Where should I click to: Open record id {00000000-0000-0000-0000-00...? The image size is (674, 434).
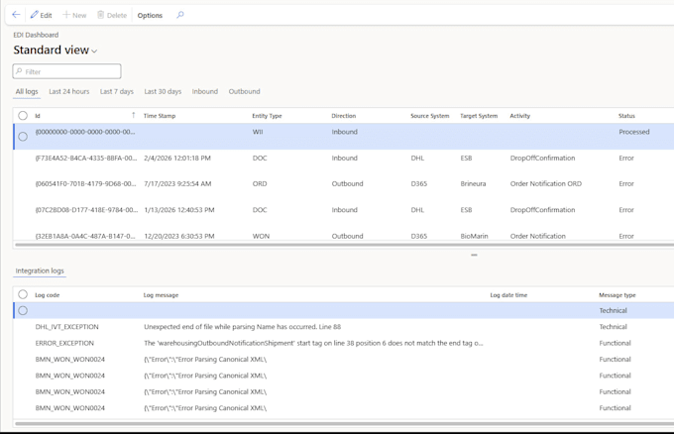coord(85,132)
